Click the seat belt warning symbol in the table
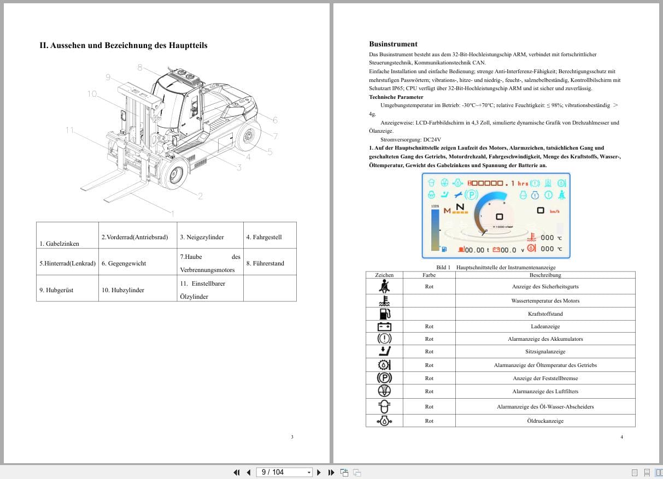The height and width of the screenshot is (479, 663). tap(384, 286)
